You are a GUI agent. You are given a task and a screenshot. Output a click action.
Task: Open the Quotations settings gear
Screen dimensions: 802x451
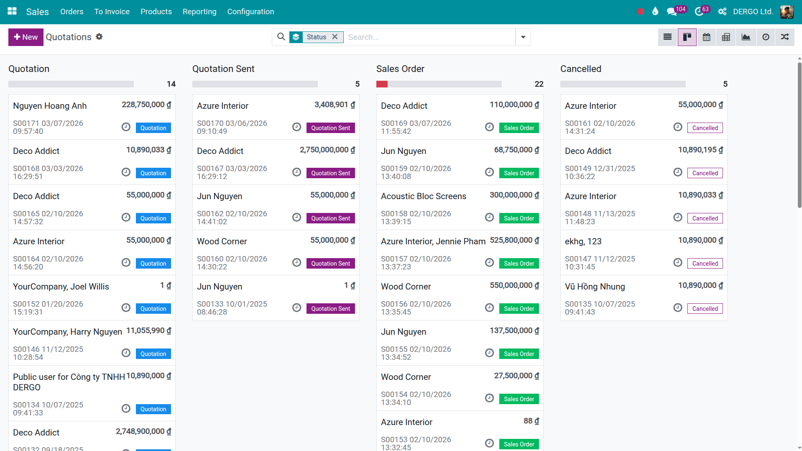click(99, 37)
